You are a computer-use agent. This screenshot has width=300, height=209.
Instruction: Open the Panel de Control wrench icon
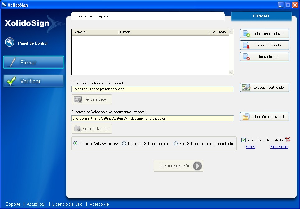[x=10, y=42]
